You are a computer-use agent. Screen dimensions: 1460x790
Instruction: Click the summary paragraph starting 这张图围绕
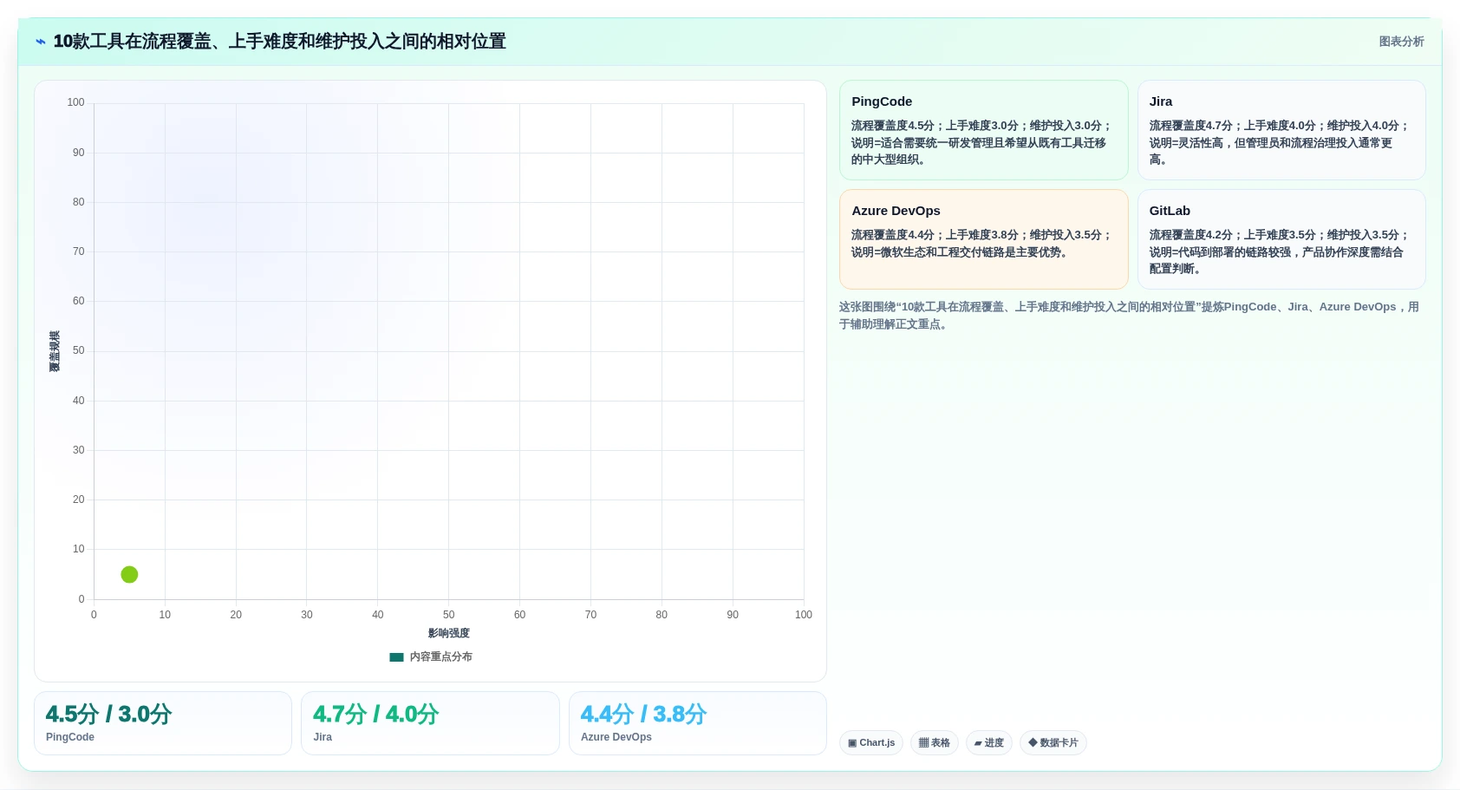pyautogui.click(x=1129, y=316)
